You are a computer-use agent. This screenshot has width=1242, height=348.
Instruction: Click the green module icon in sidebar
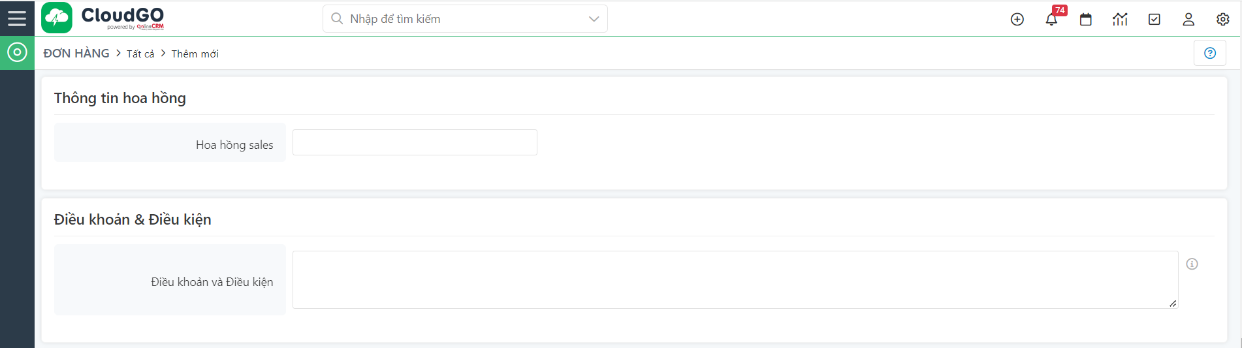17,52
